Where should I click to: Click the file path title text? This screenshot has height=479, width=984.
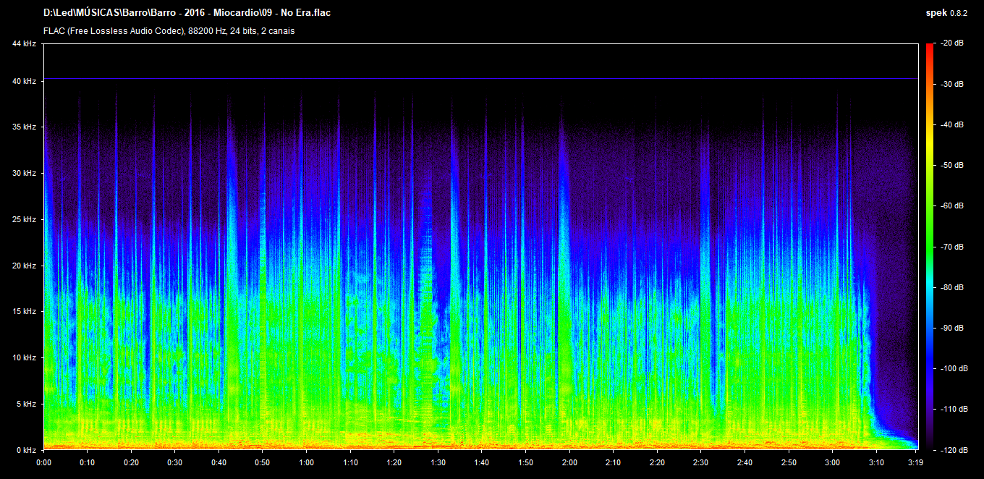point(187,12)
